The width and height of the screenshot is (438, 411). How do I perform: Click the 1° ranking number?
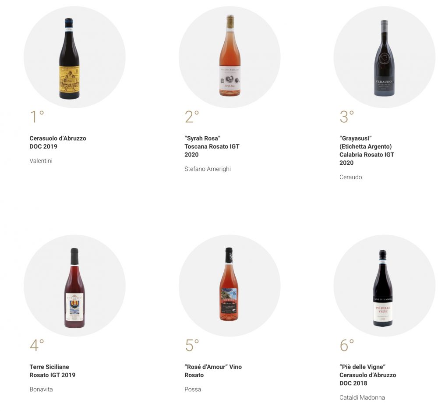point(37,117)
